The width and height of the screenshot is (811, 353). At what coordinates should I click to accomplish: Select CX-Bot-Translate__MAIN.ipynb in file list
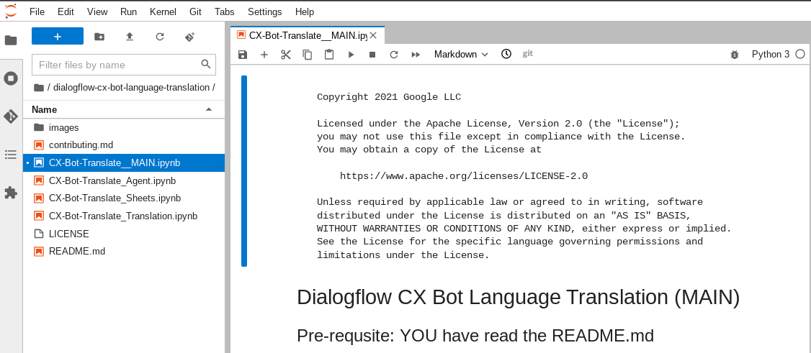[124, 162]
